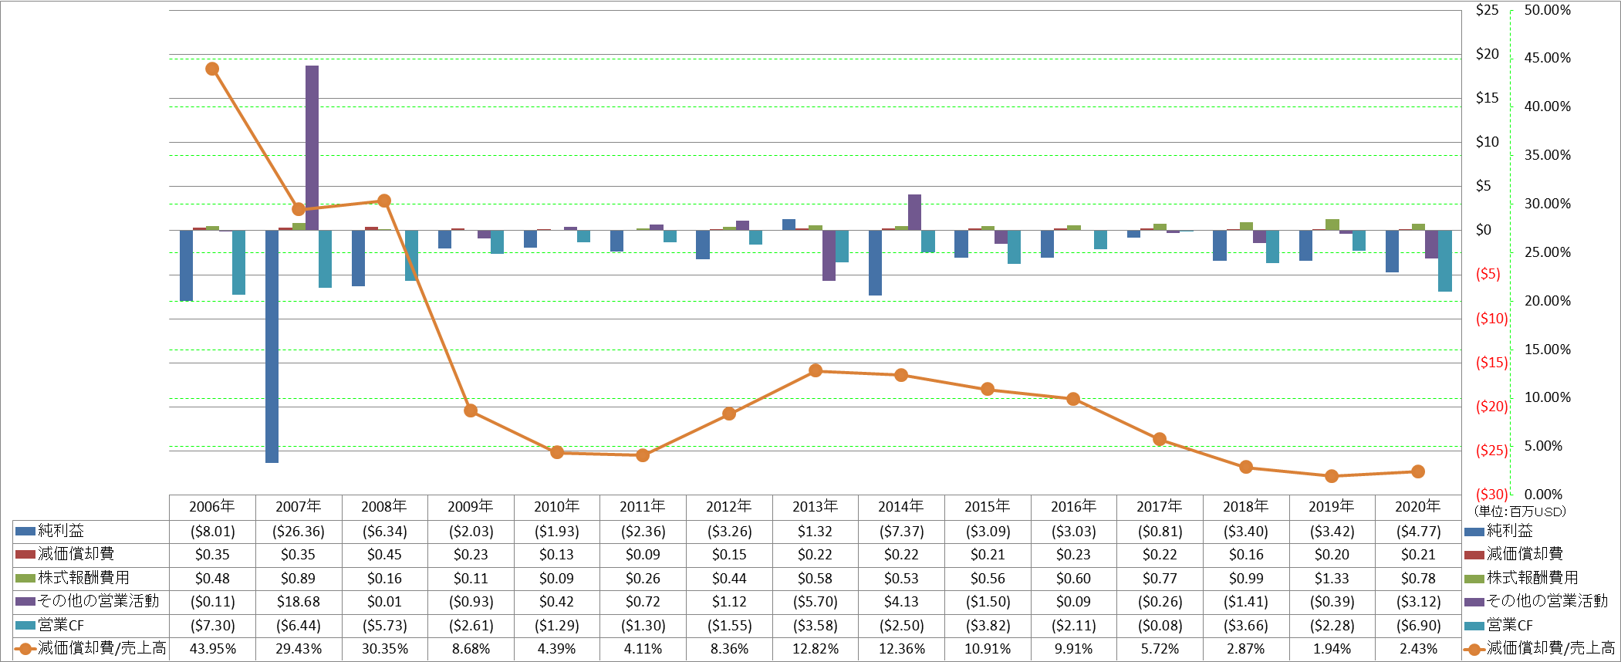Click the long blue 2007 net income bar
The image size is (1621, 662).
coord(272,346)
